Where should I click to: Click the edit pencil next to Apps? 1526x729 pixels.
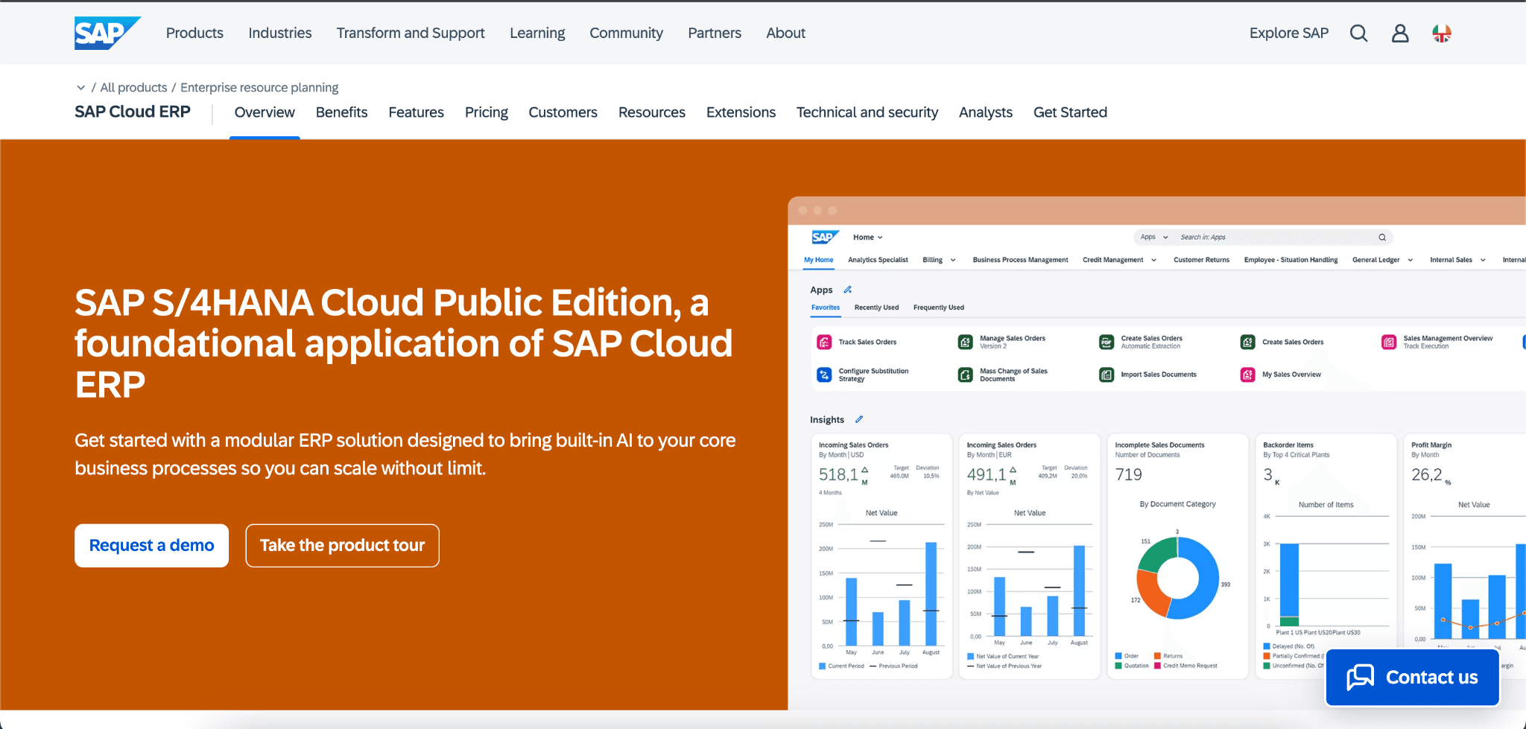[x=848, y=290]
